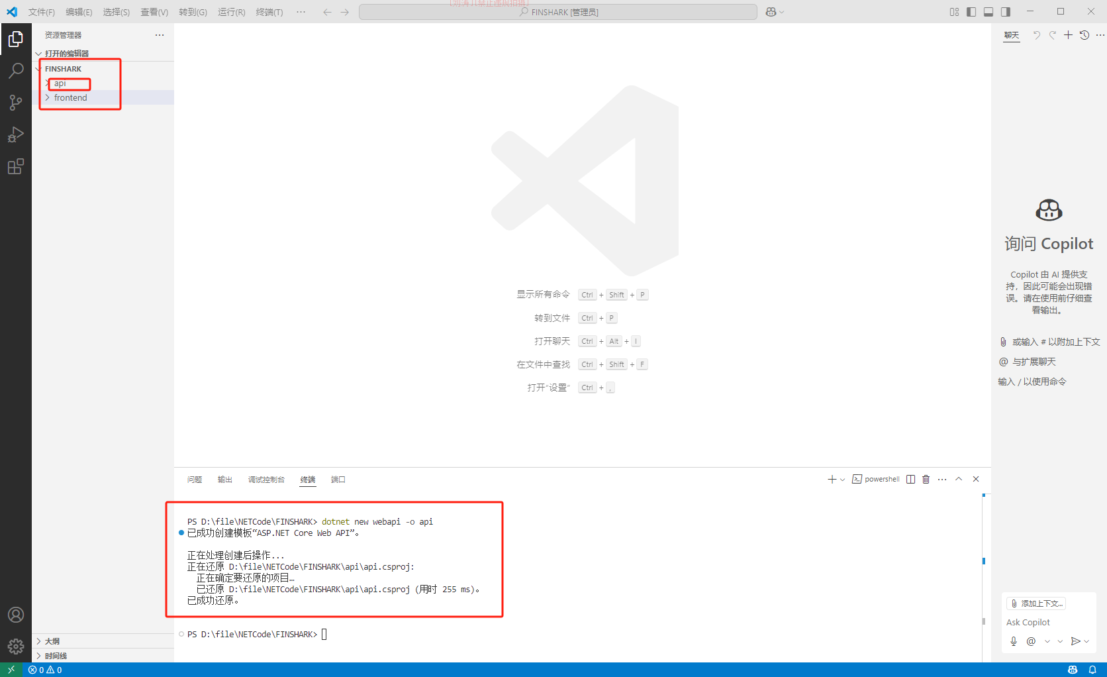Switch to the 端口 panel tab
The width and height of the screenshot is (1107, 677).
pos(338,480)
